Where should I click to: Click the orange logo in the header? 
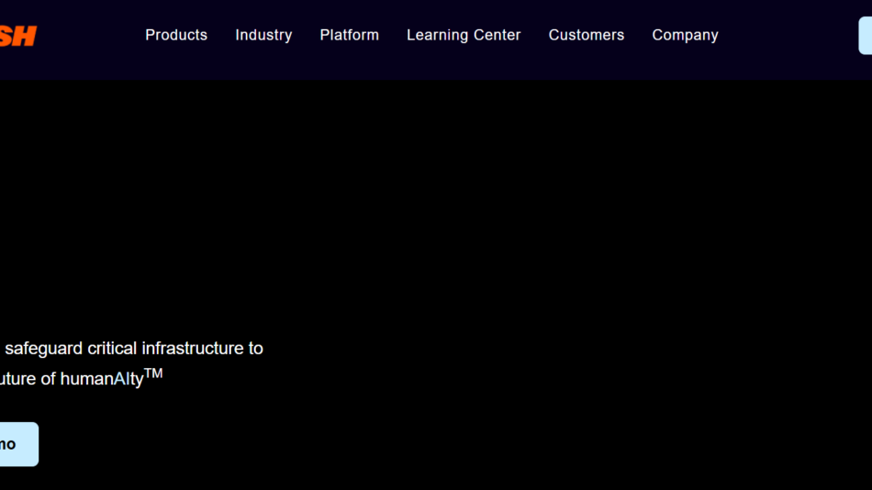[18, 36]
